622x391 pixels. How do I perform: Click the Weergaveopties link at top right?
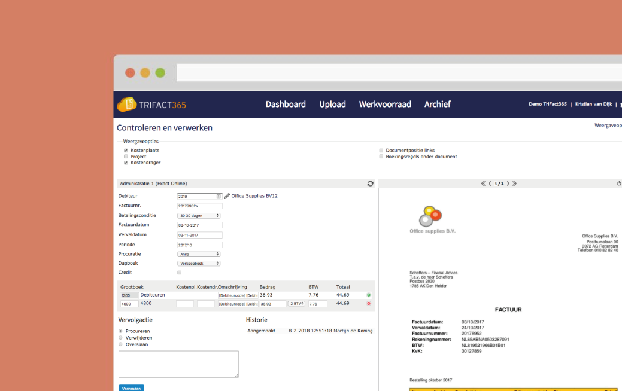[608, 125]
